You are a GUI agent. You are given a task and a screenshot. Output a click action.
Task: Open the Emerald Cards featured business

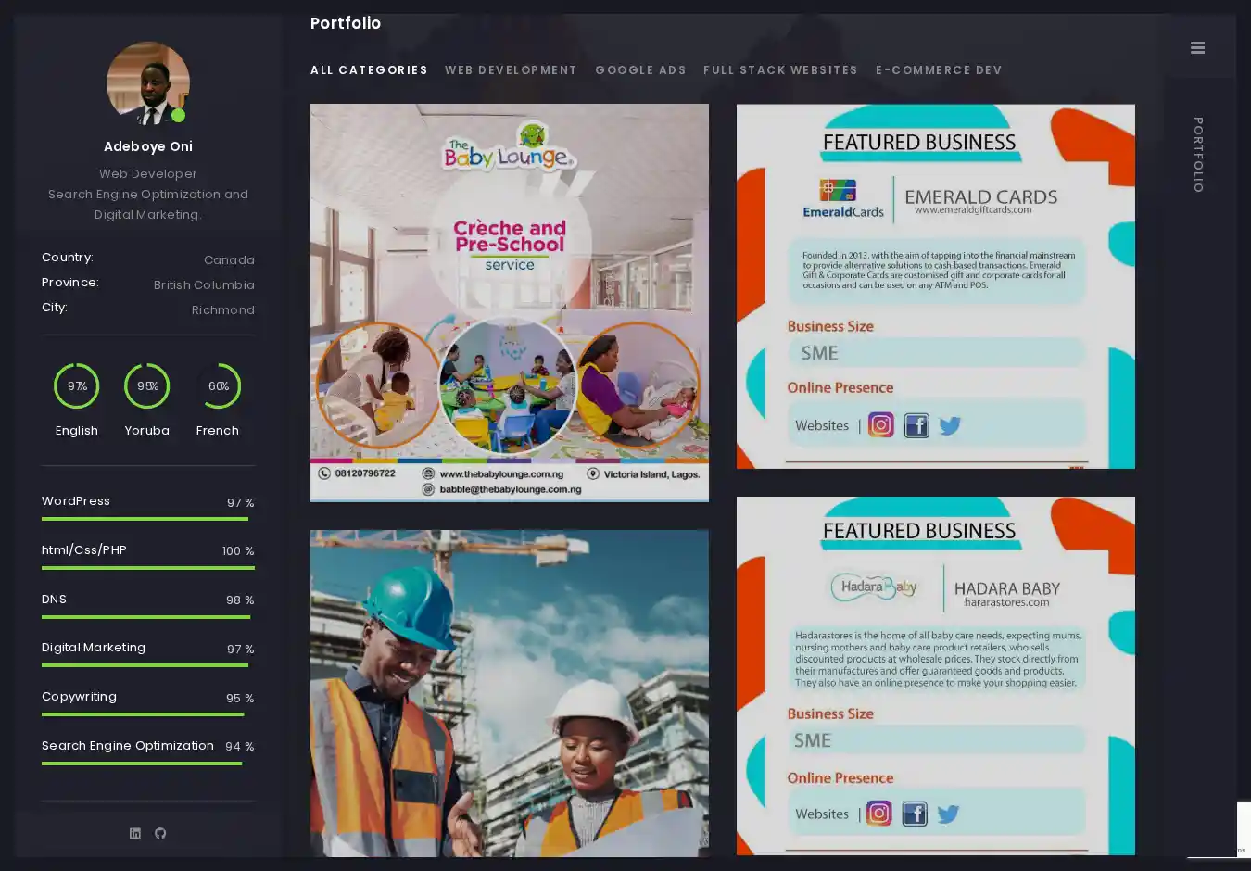tap(935, 286)
